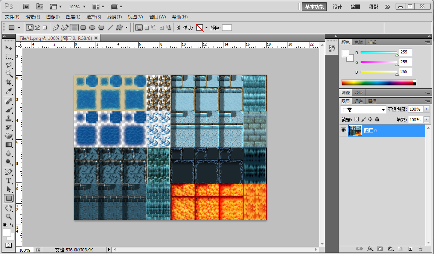434x254 pixels.
Task: Select the Eraser tool
Action: (9, 136)
